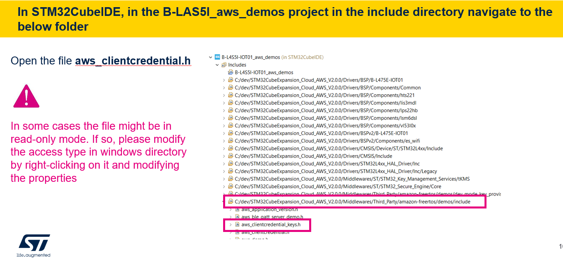563x259 pixels.
Task: Select the project name B-L4S5I-IOT01_aws_demos (in STM32CubeIDE)
Action: tap(273, 57)
